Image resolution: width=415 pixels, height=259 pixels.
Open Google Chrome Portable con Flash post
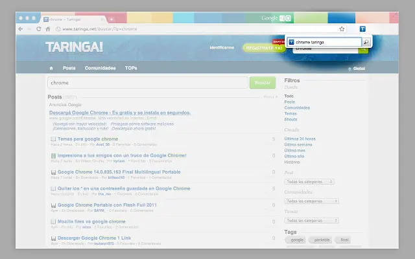click(x=107, y=205)
